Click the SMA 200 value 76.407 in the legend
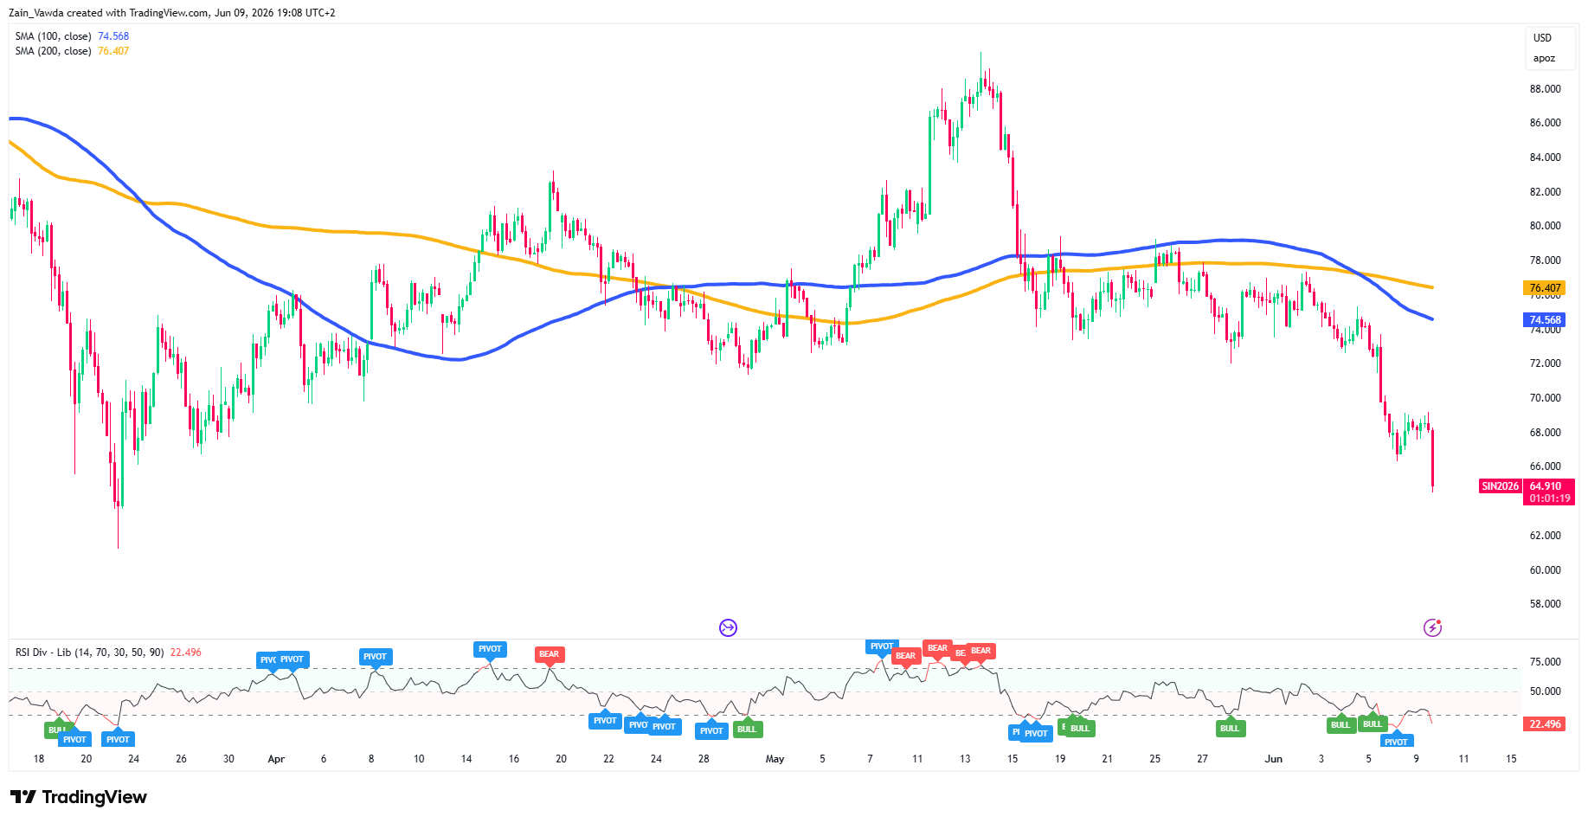Screen dimensions: 1588x823 coord(113,51)
